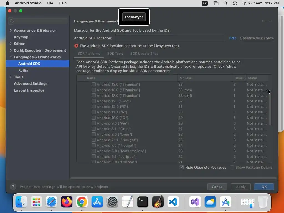Open the Weather app in dock

[210, 202]
